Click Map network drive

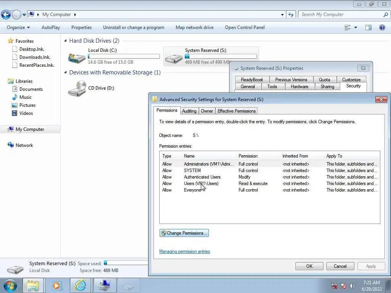pos(194,27)
